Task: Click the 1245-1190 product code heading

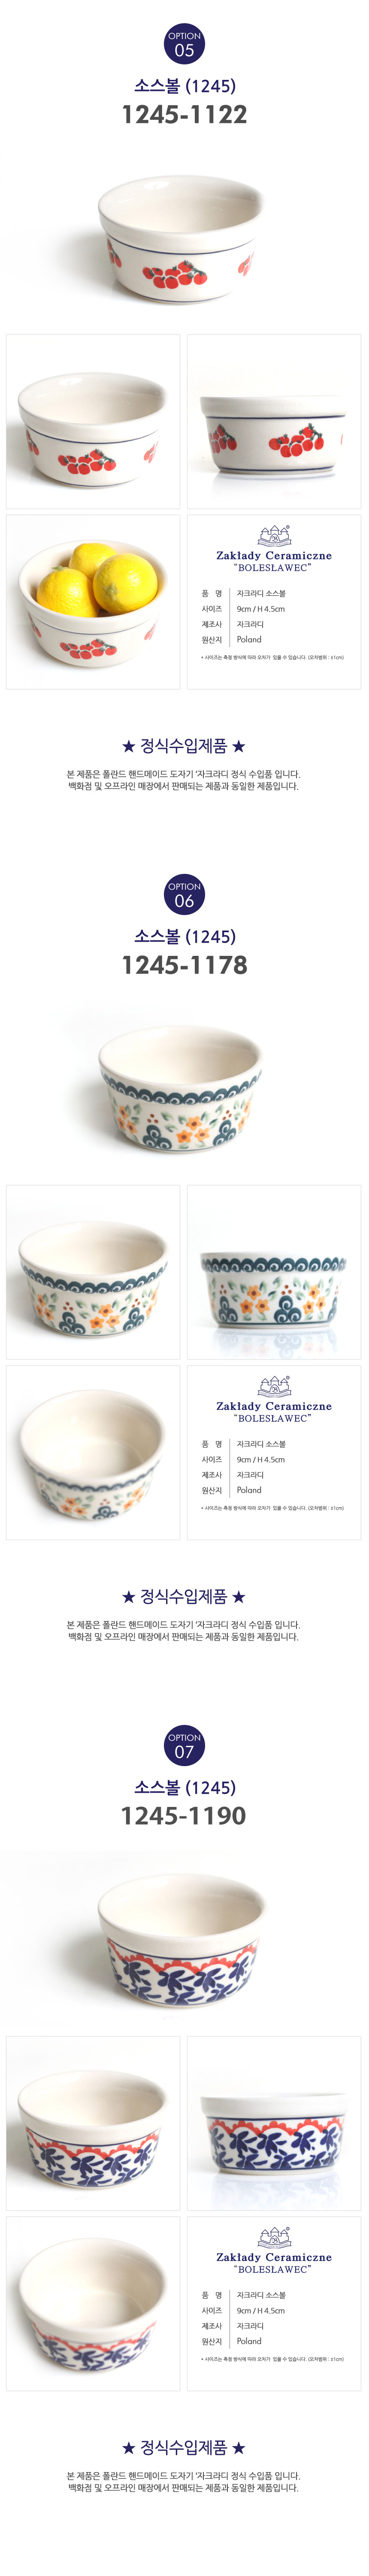Action: (x=184, y=1815)
